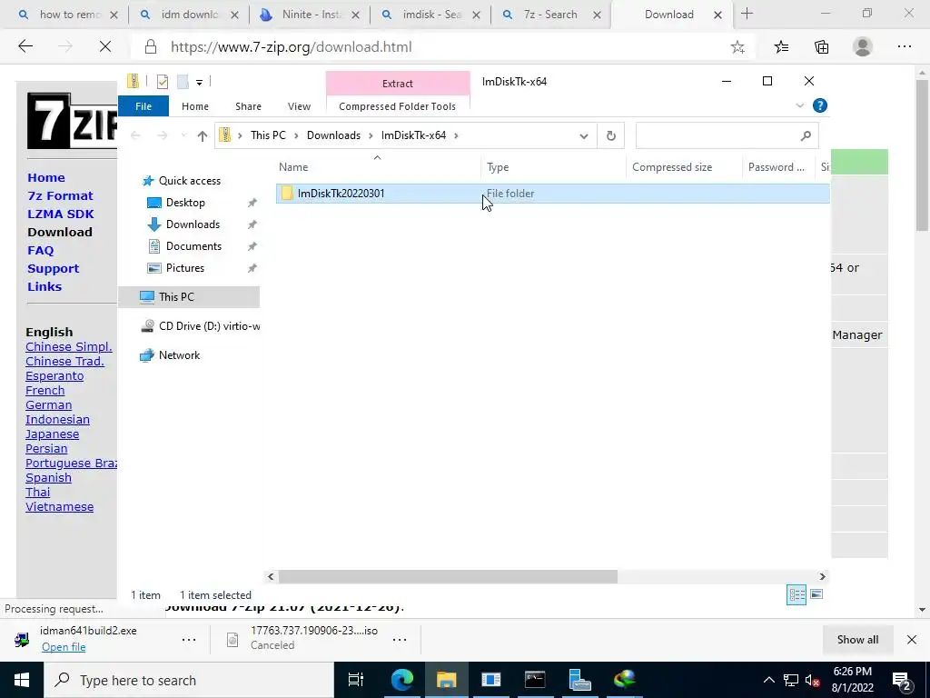Open Documents in the navigation pane

click(x=193, y=246)
